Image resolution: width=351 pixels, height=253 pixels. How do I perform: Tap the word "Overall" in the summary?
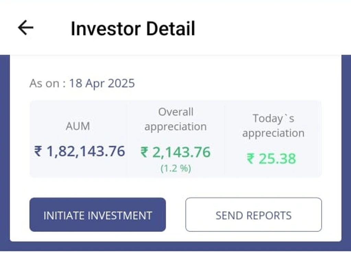tap(176, 112)
